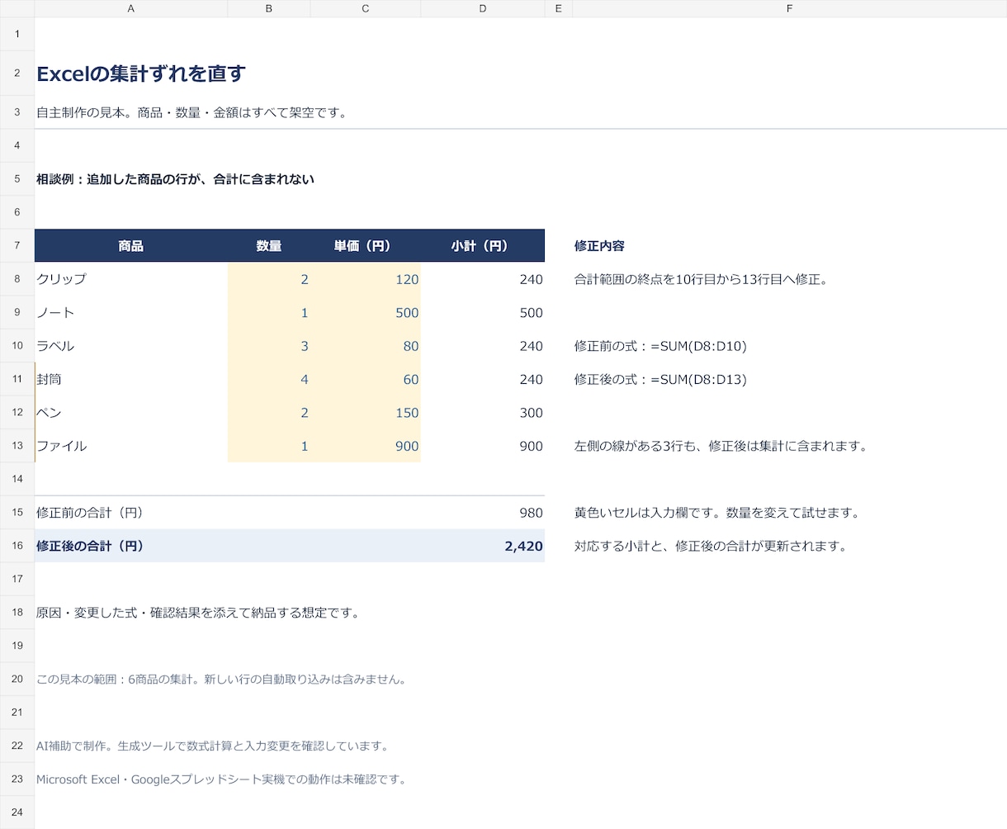Select row 16 header

tap(17, 546)
